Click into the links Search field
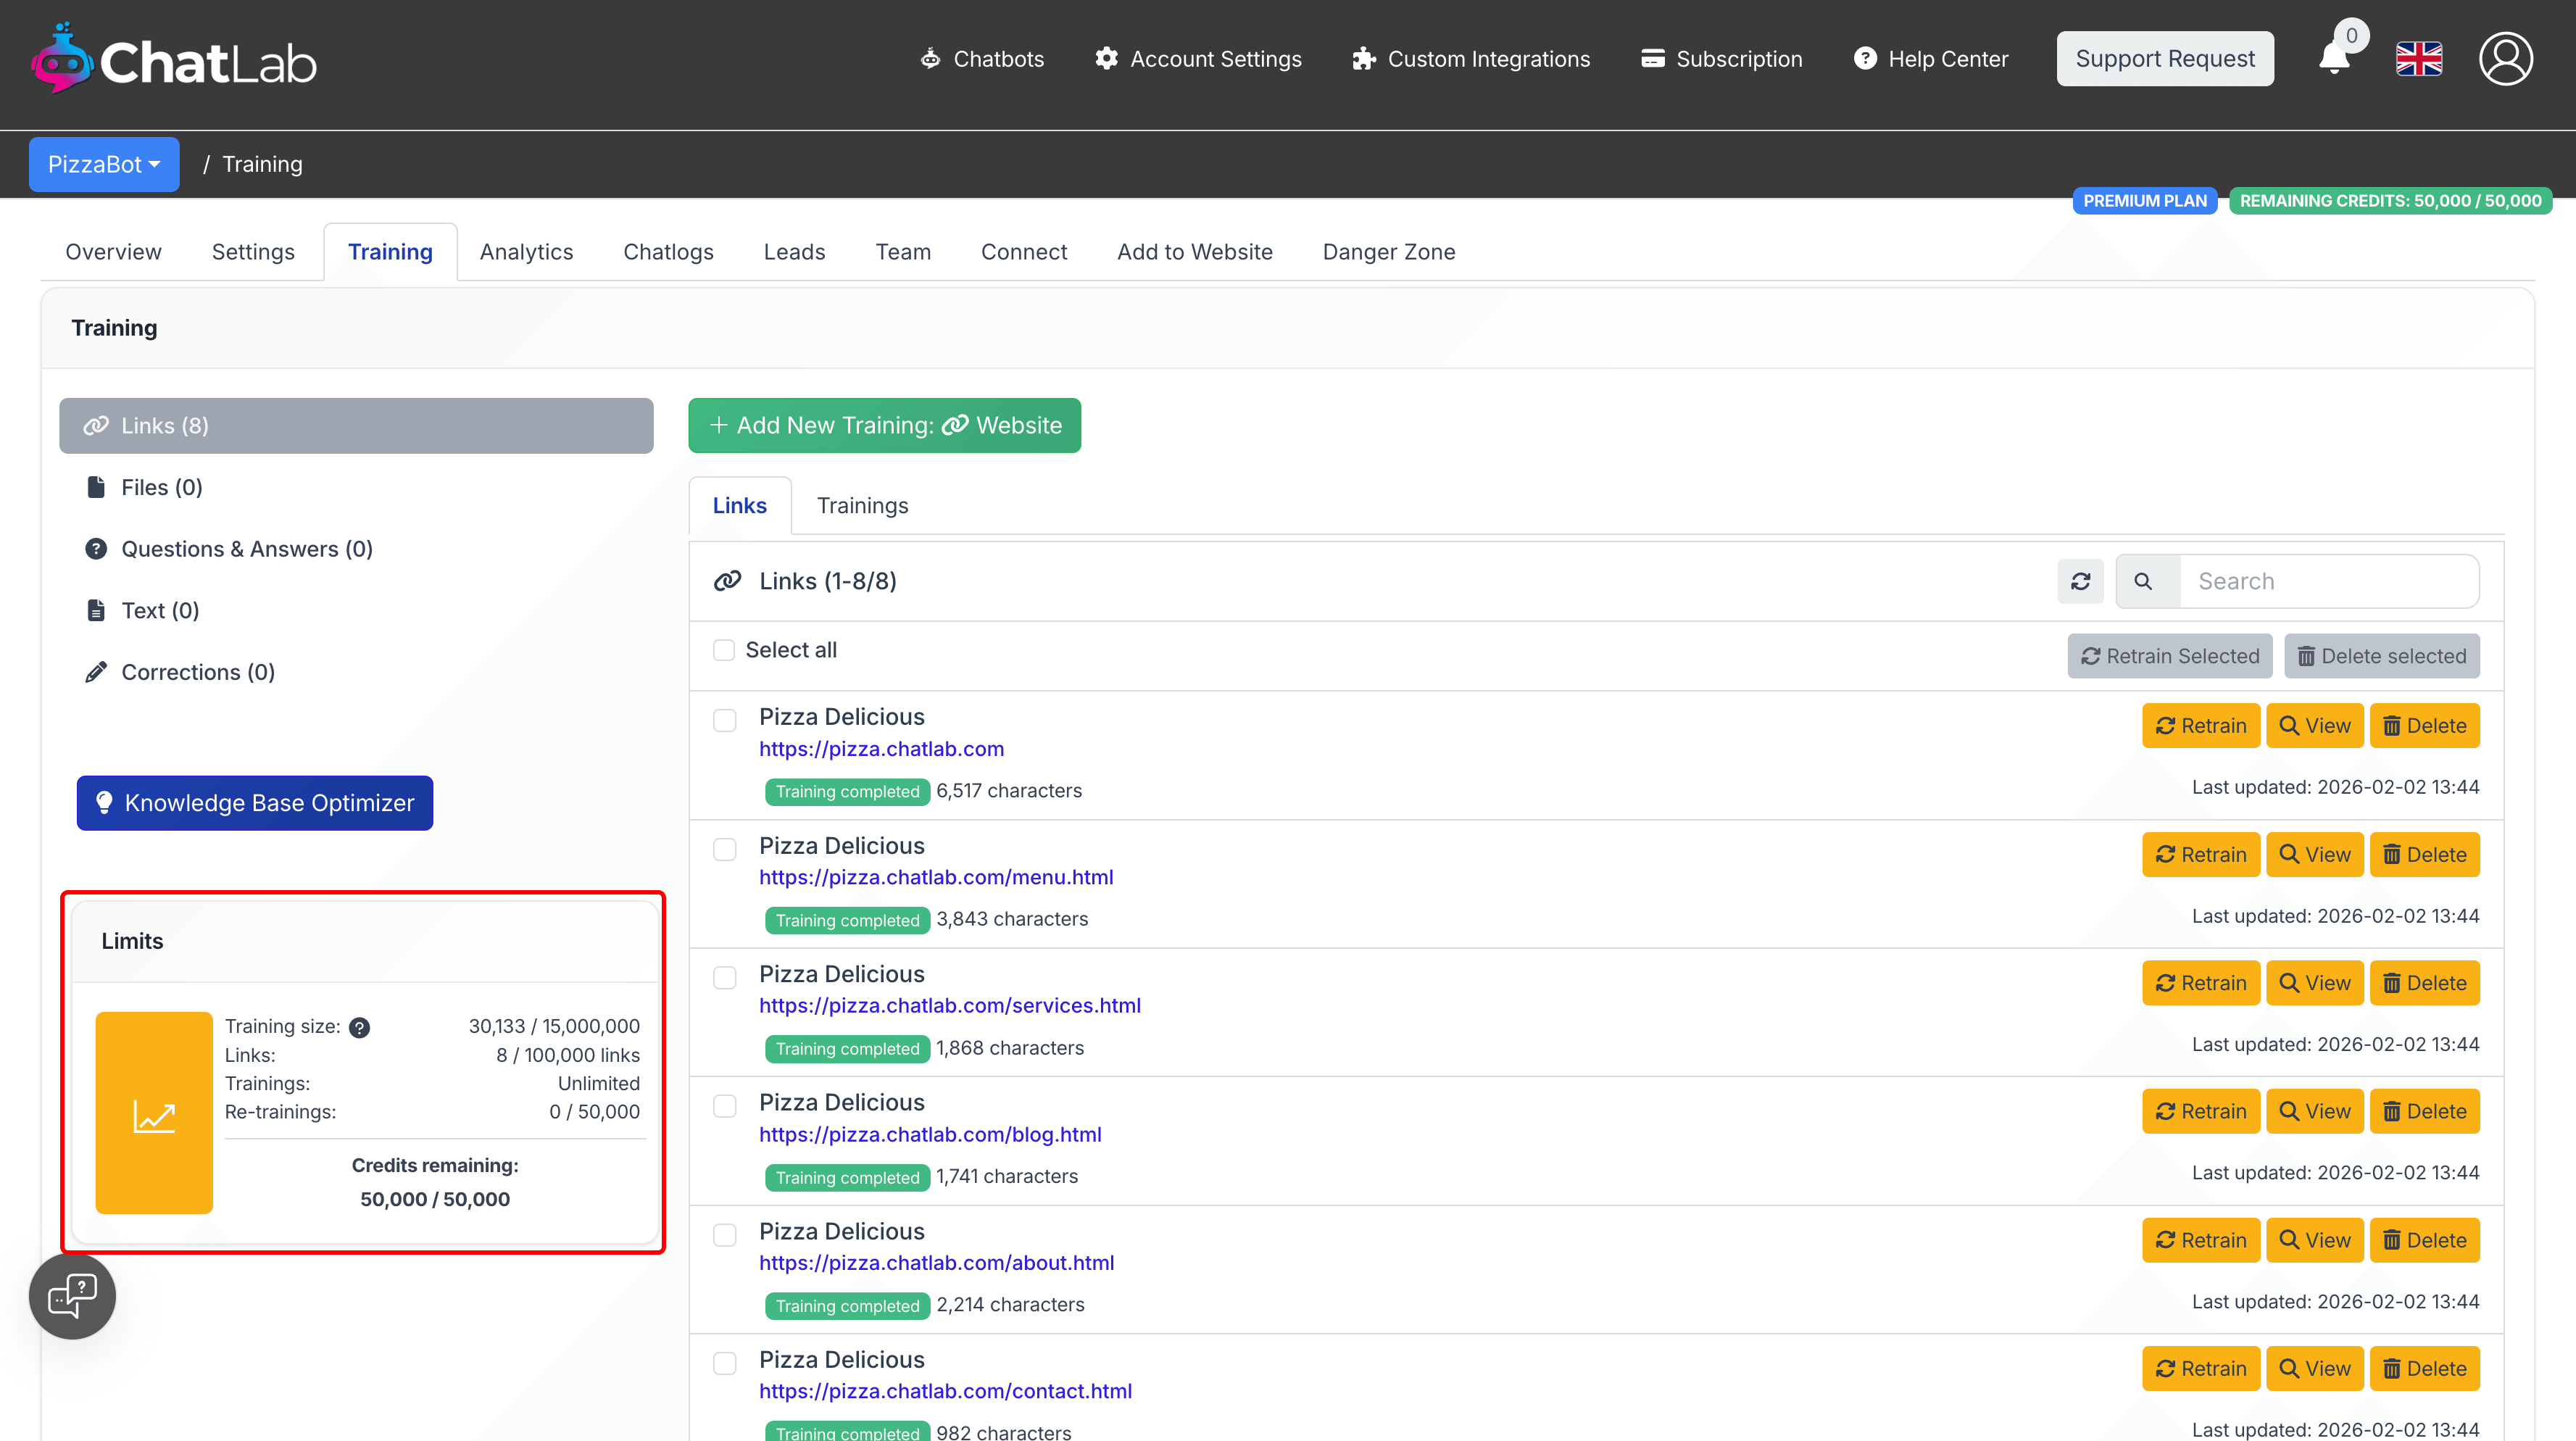 (x=2327, y=581)
